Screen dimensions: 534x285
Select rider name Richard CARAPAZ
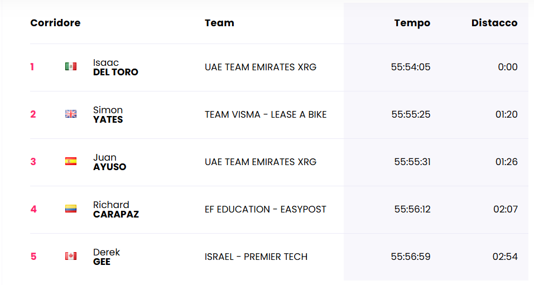point(116,209)
